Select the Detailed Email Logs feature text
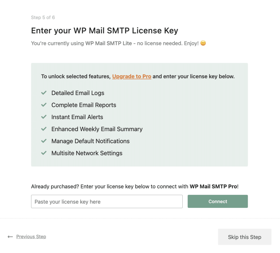This screenshot has height=253, width=280. pos(78,93)
